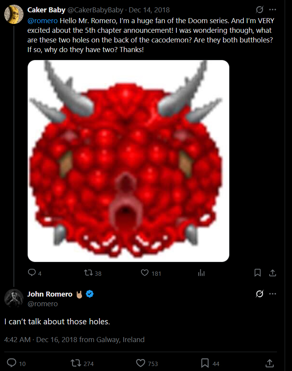This screenshot has height=371, width=292.
Task: Bookmark Caker Baby's tweet
Action: [x=258, y=273]
